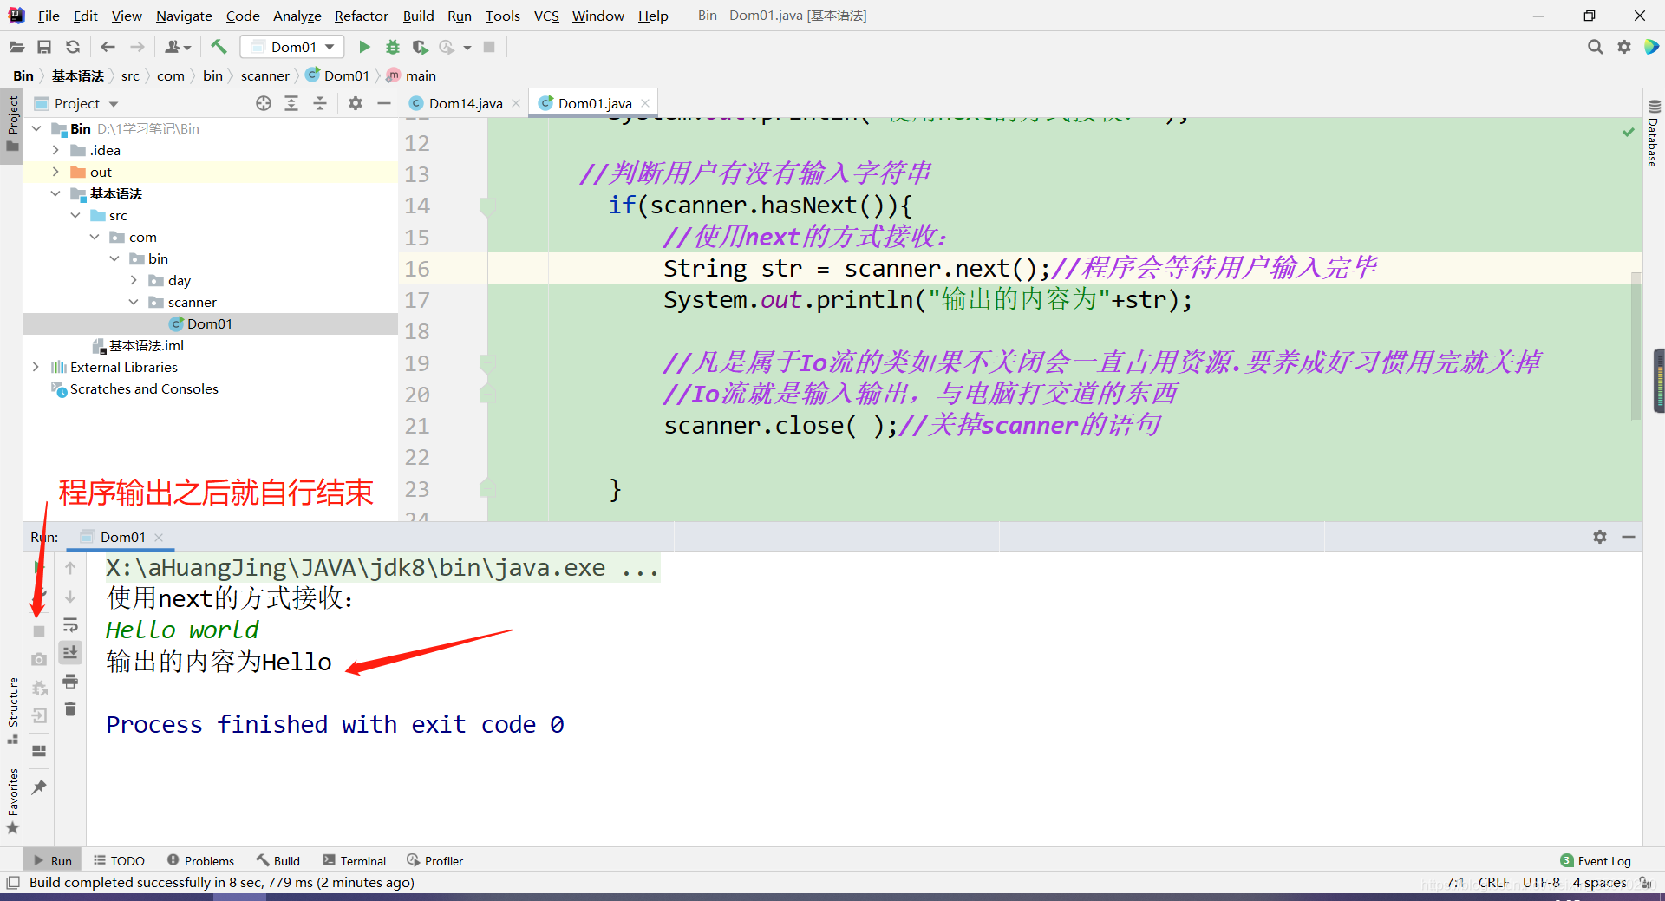Click Expand All in Project panel
This screenshot has width=1665, height=901.
tap(291, 103)
